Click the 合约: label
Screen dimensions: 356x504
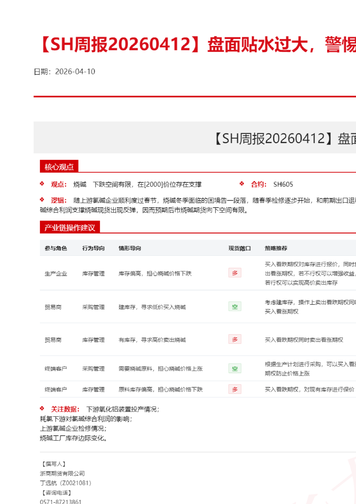point(259,184)
